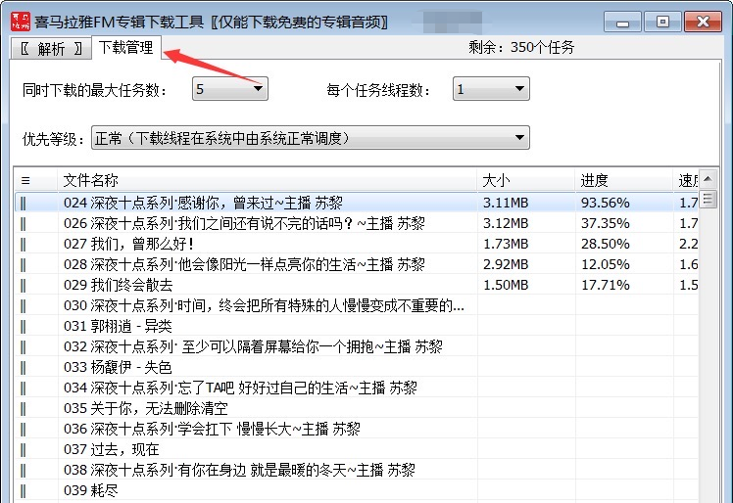This screenshot has height=503, width=733.
Task: Select file 039 耗尽
Action: pyautogui.click(x=91, y=490)
